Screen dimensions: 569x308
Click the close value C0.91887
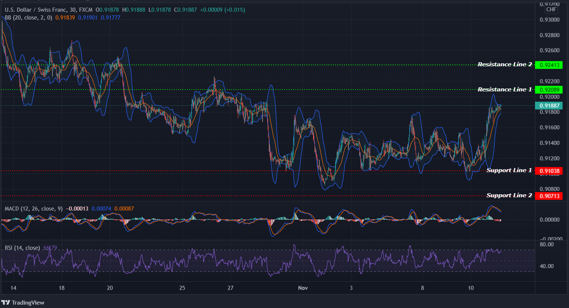185,10
